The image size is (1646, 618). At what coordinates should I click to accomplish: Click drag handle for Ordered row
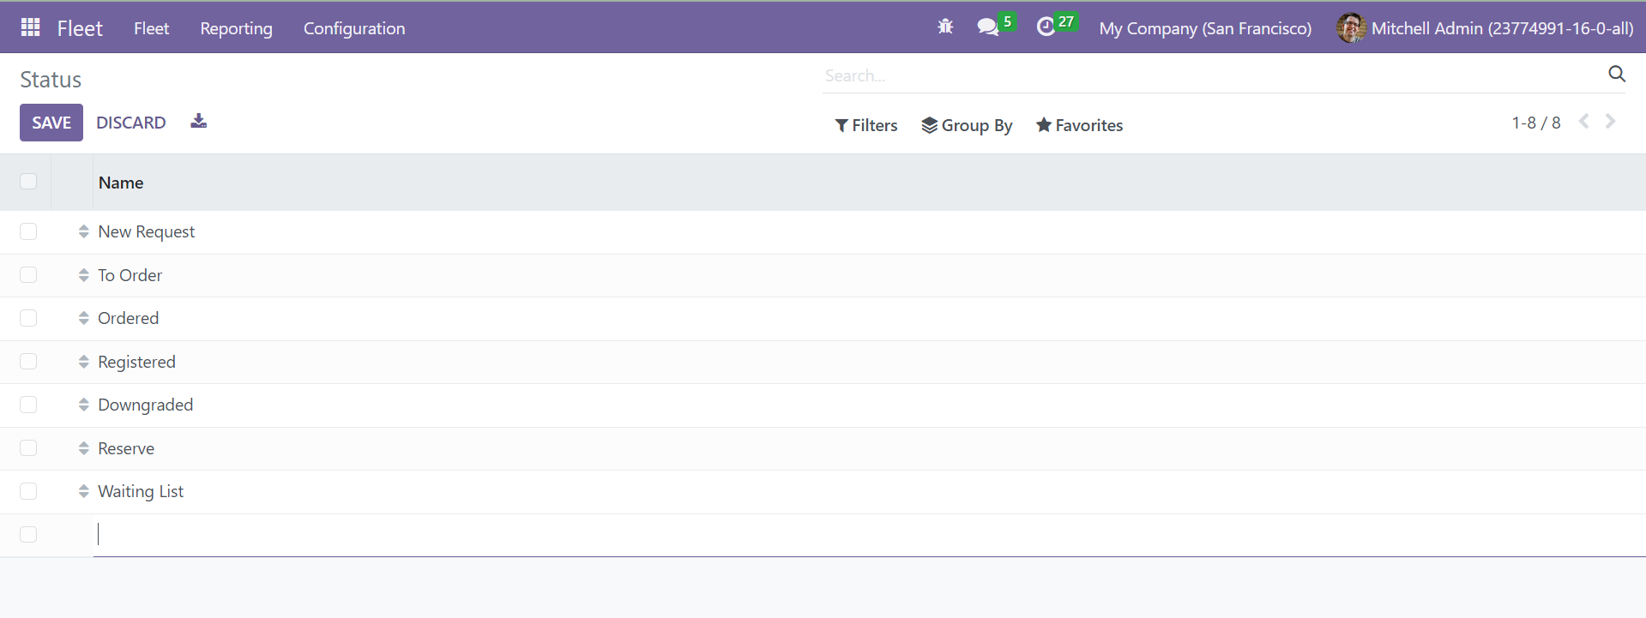click(x=83, y=318)
